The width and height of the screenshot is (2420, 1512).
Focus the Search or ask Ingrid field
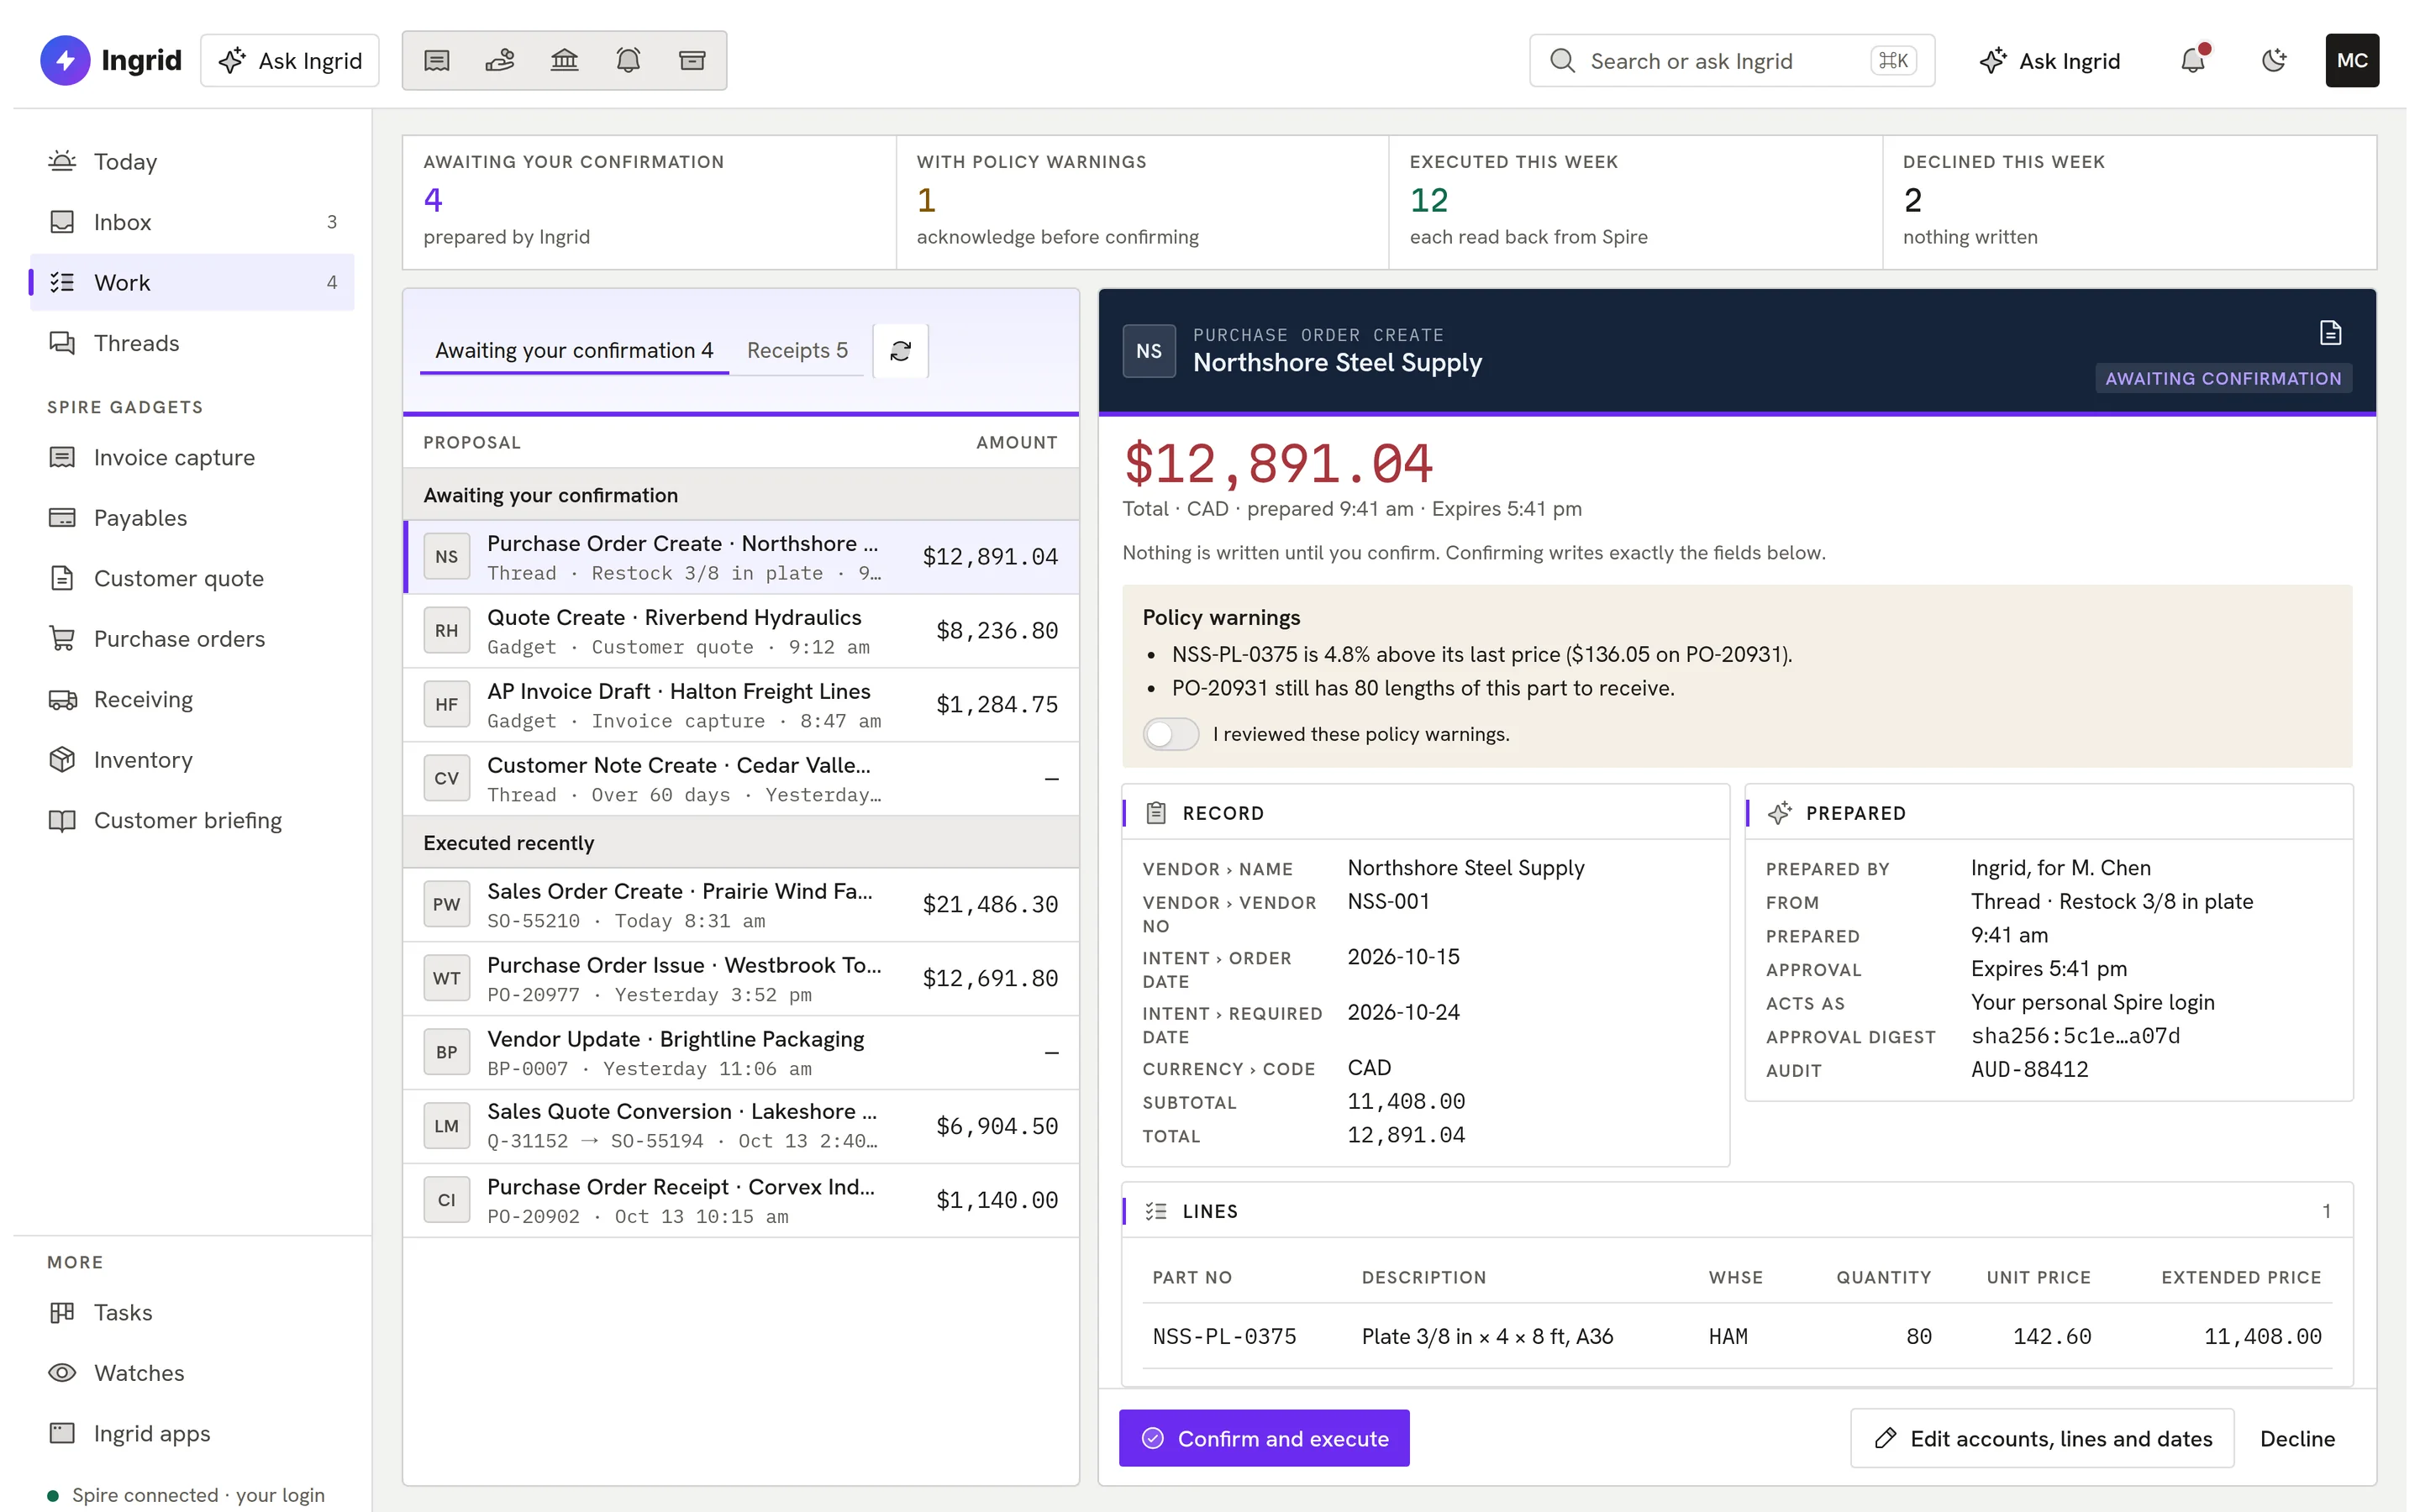(1732, 61)
